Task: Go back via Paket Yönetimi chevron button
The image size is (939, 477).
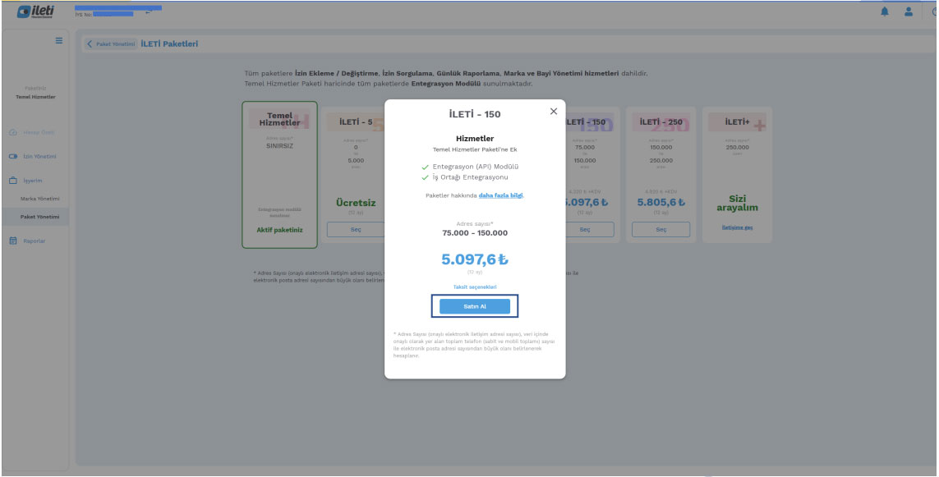Action: click(x=112, y=44)
